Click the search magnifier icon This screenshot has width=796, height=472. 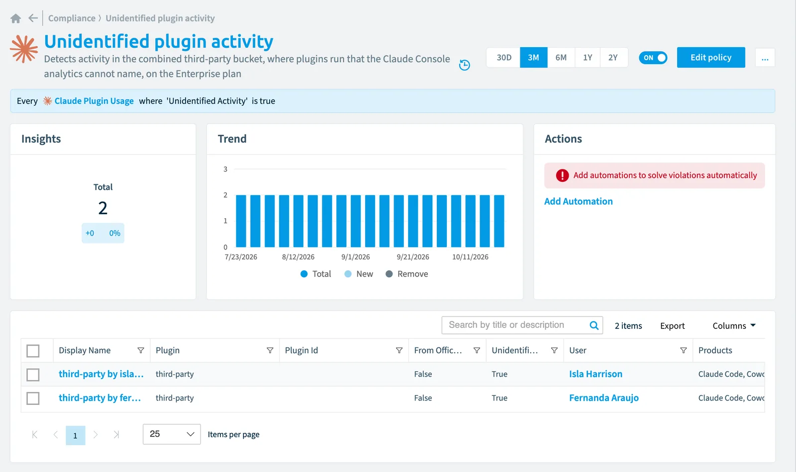click(594, 325)
